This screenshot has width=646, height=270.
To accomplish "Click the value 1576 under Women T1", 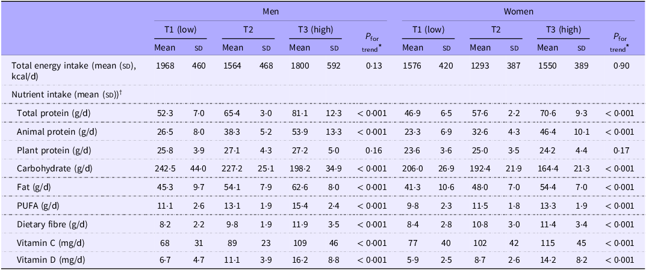I will pos(412,66).
